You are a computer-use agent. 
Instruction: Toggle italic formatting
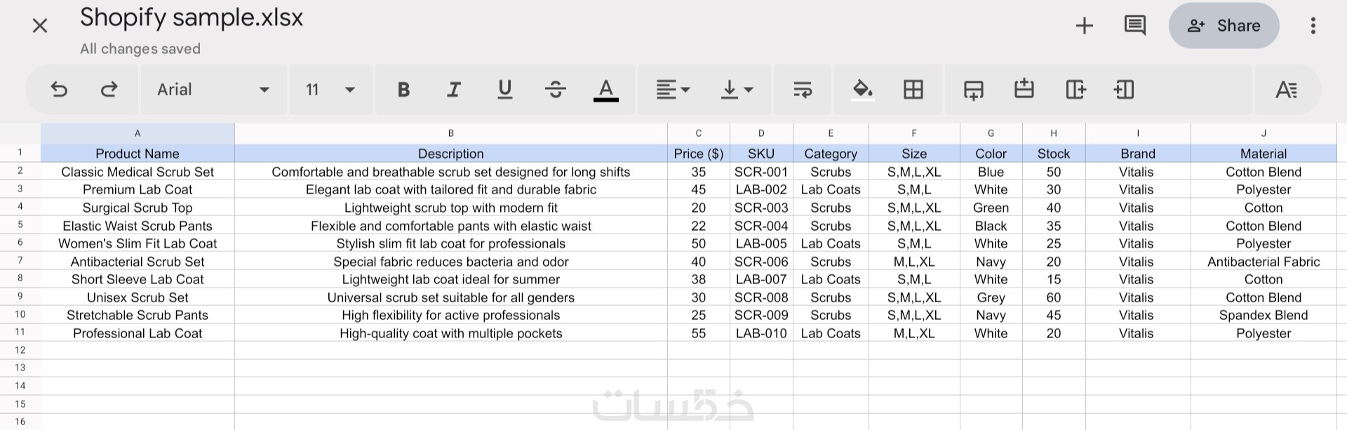tap(454, 89)
